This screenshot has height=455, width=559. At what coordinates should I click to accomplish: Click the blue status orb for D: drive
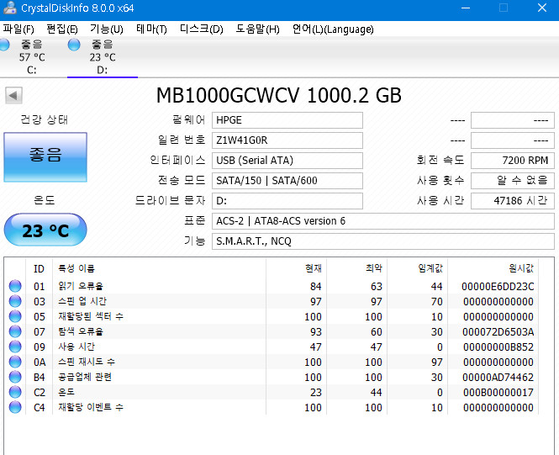74,45
